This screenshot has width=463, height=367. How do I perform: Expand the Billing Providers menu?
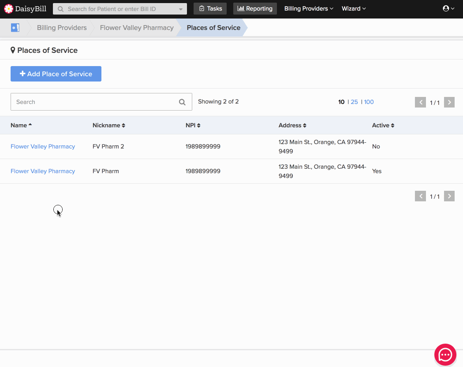(x=309, y=8)
